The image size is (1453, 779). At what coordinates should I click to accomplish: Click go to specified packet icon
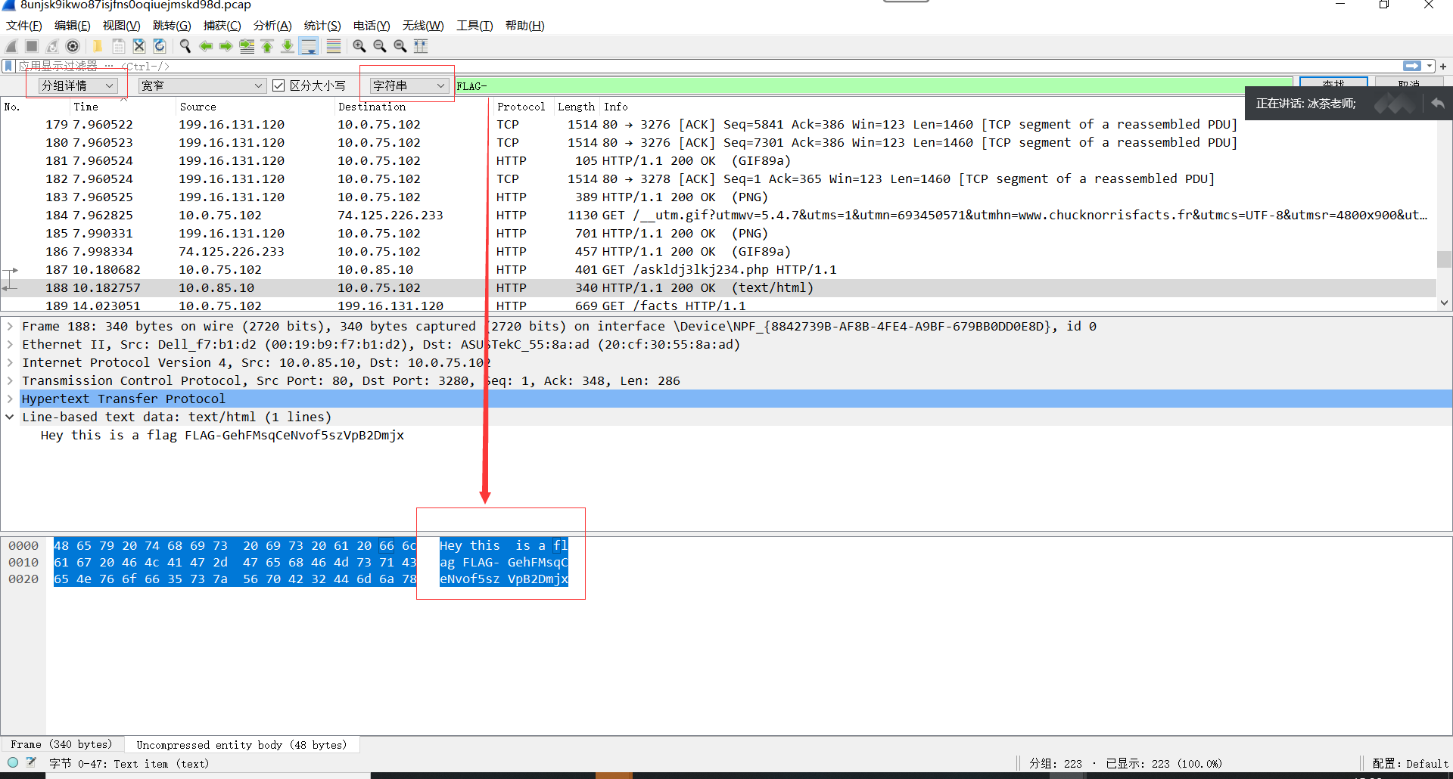pyautogui.click(x=247, y=46)
